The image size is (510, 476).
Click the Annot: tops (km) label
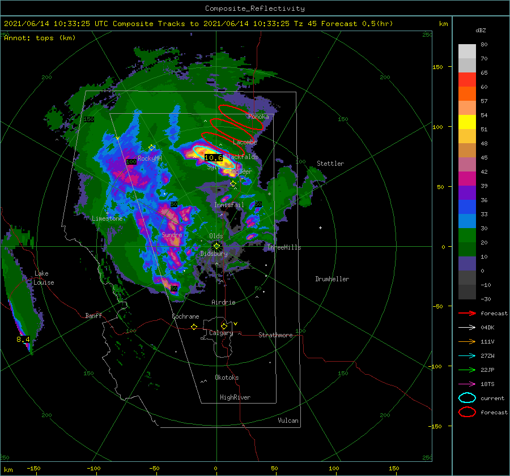(x=40, y=38)
